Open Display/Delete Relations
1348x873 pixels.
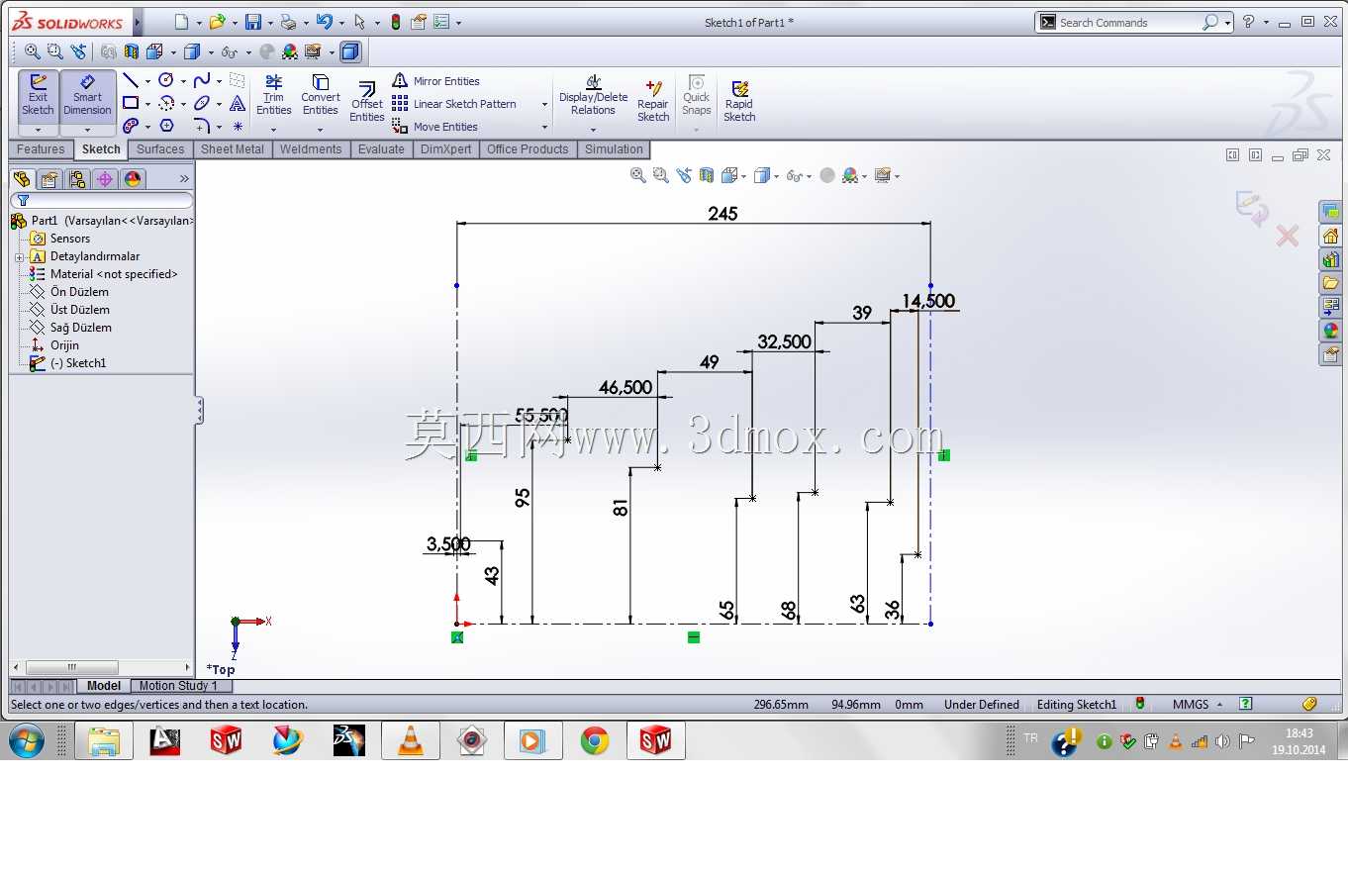(594, 95)
